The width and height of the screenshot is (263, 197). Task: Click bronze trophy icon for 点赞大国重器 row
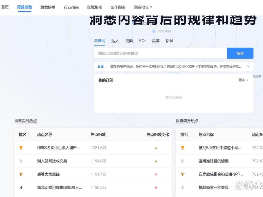(x=21, y=174)
